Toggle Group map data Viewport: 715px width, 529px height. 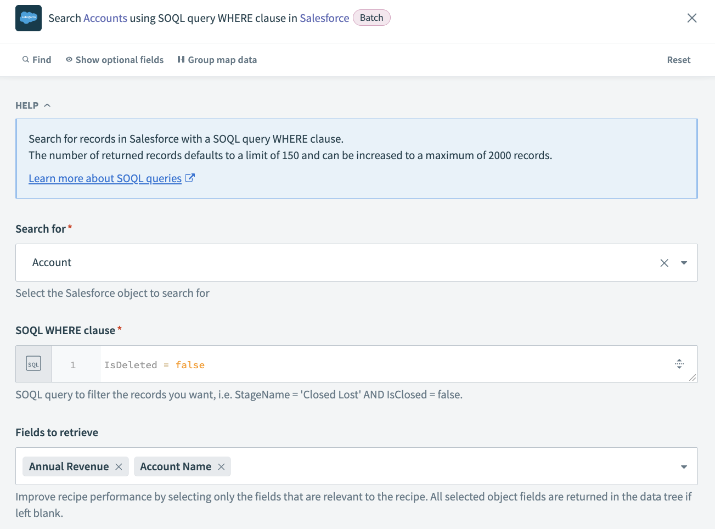point(217,60)
